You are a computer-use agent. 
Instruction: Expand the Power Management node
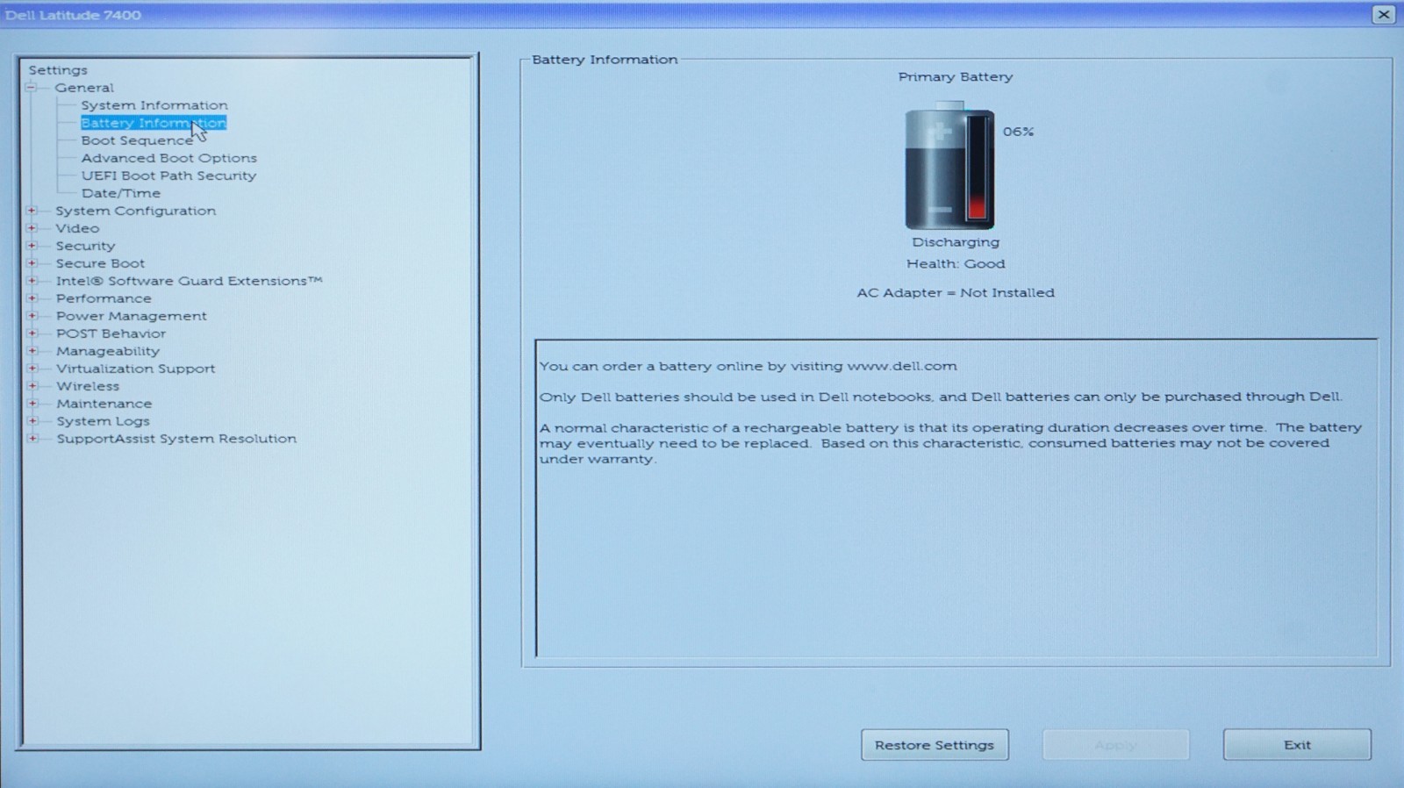[32, 316]
